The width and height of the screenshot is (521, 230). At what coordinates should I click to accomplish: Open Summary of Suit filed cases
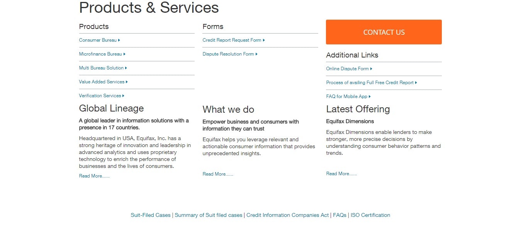tap(209, 215)
